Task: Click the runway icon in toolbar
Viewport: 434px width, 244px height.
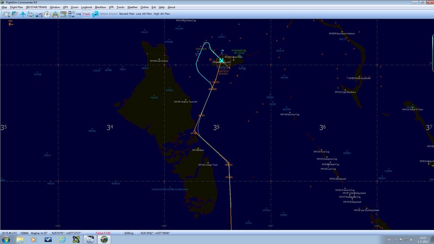Action: (x=55, y=14)
